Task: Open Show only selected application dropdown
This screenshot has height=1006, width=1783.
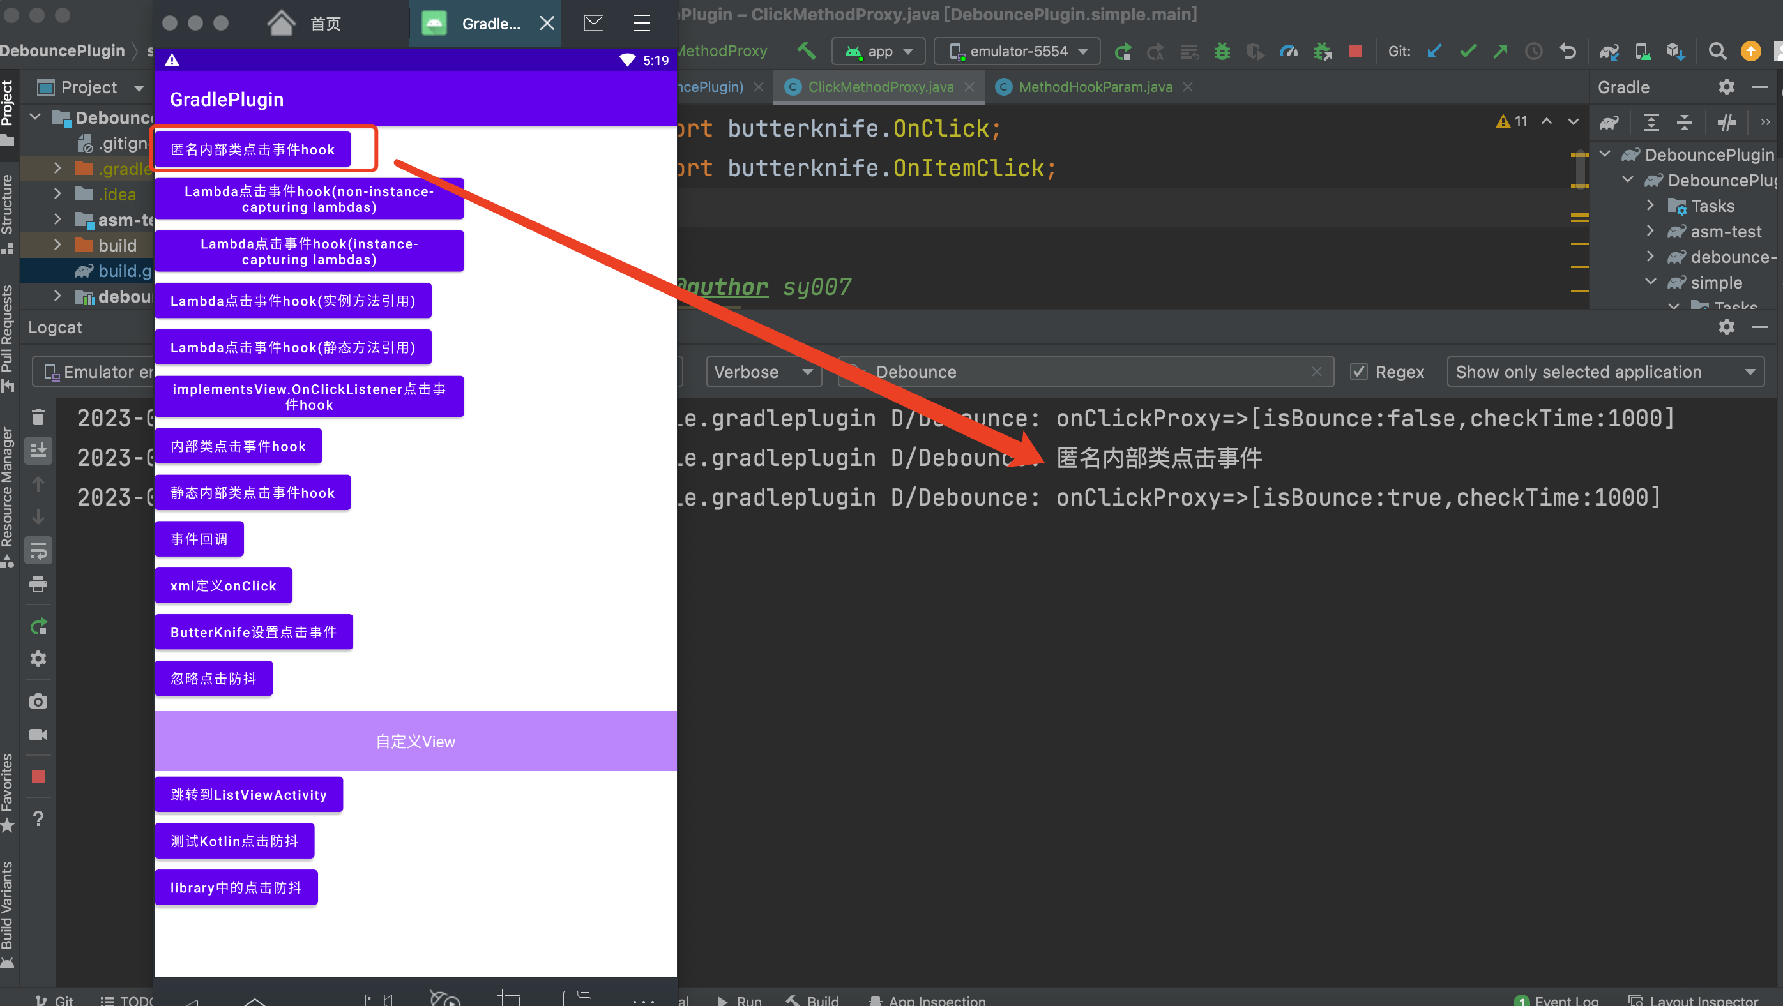Action: pyautogui.click(x=1605, y=372)
